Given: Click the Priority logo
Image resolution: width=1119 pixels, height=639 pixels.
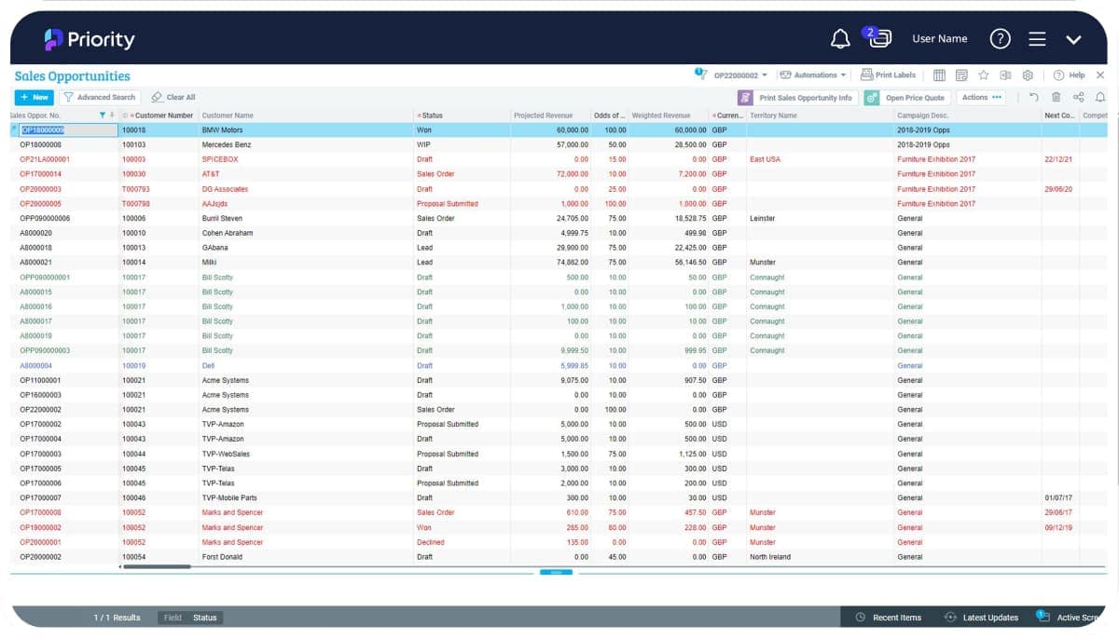Looking at the screenshot, I should click(90, 39).
